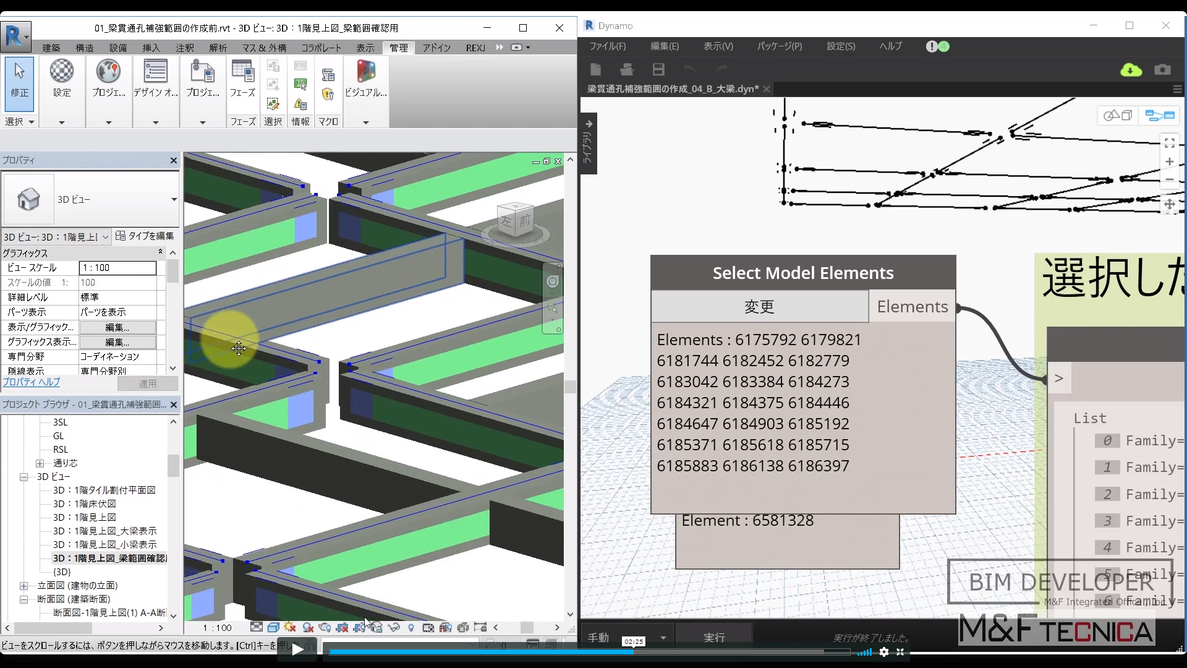
Task: Click the Dynamo camera export icon
Action: tap(1162, 69)
